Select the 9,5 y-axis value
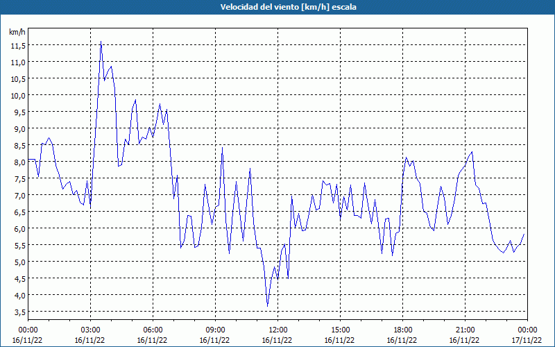The width and height of the screenshot is (555, 347). 19,112
